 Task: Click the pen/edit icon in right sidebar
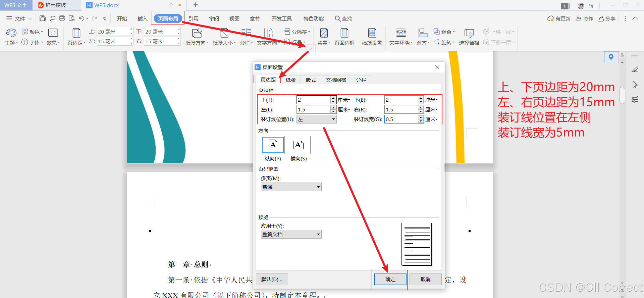pos(635,69)
